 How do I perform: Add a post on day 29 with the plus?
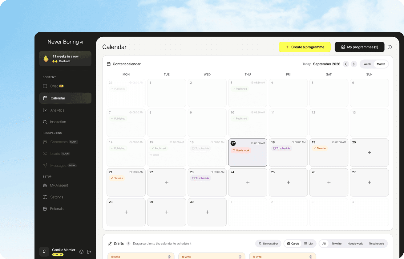(167, 212)
